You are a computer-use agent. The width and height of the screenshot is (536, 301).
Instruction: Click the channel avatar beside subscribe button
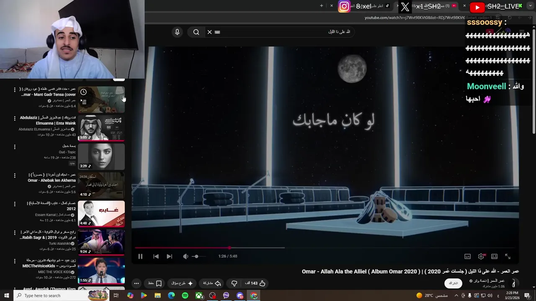tap(514, 283)
